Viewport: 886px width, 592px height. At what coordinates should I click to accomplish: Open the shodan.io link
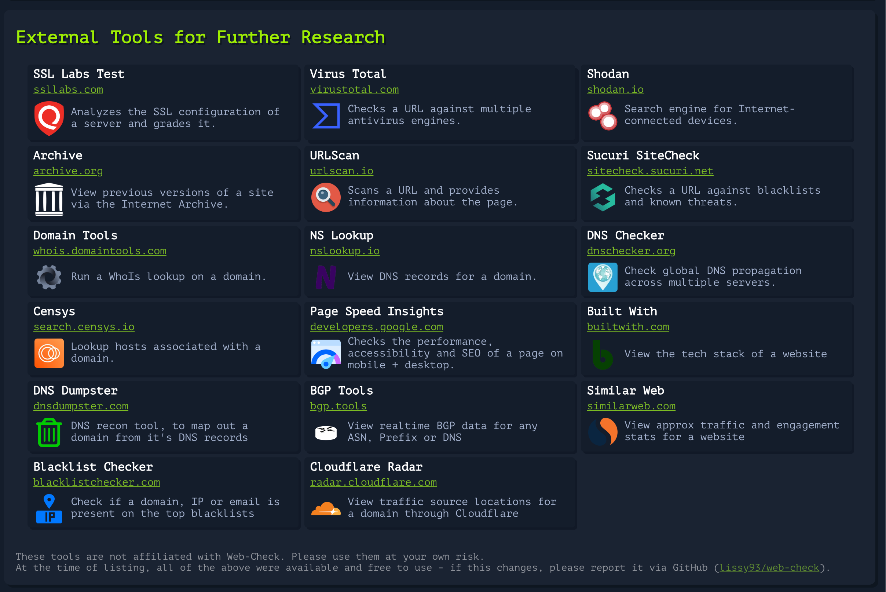point(615,89)
